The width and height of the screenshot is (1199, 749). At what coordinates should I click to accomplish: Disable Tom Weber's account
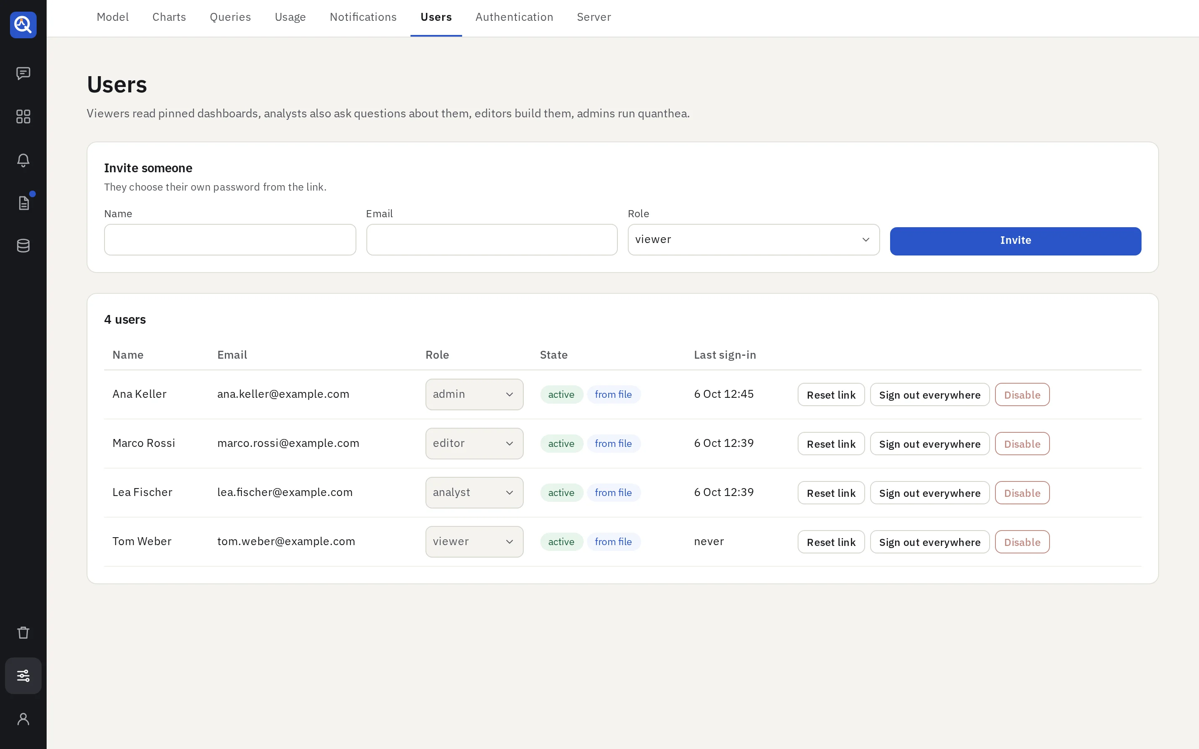[1022, 541]
